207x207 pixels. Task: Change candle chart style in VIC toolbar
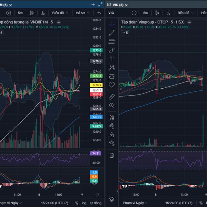157,13
